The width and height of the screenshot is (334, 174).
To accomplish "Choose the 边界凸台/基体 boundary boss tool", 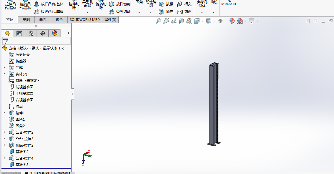I will 49,12.
